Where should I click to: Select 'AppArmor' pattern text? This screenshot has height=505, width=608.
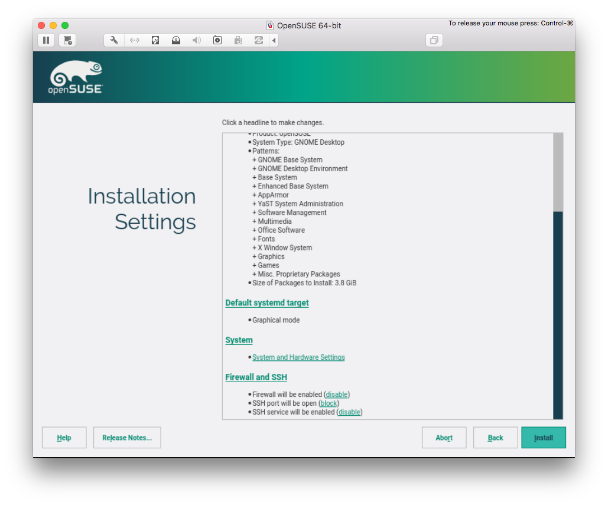[274, 195]
